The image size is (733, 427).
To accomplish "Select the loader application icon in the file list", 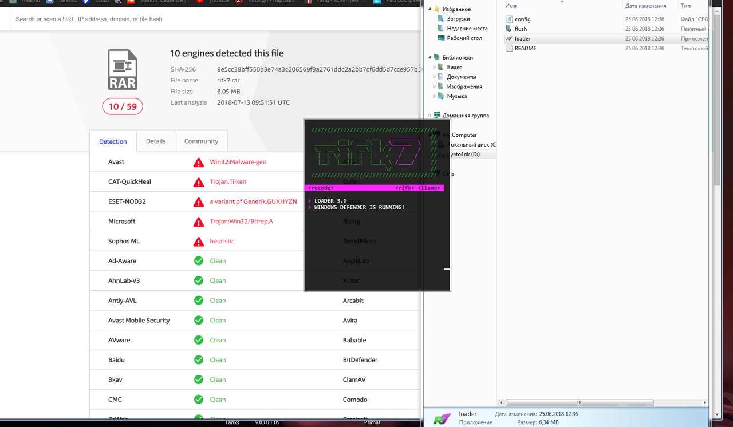I will [x=509, y=38].
